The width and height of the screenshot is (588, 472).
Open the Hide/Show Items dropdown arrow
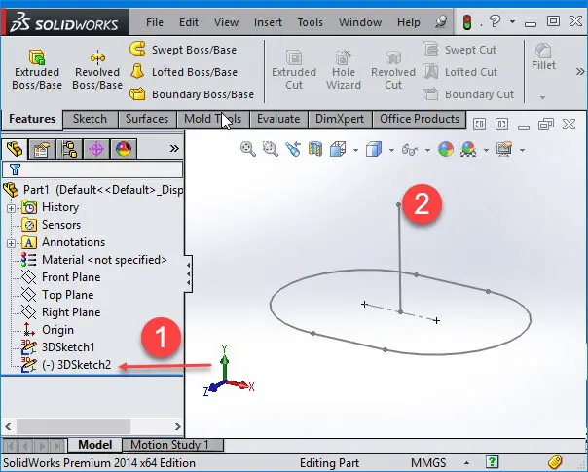427,150
